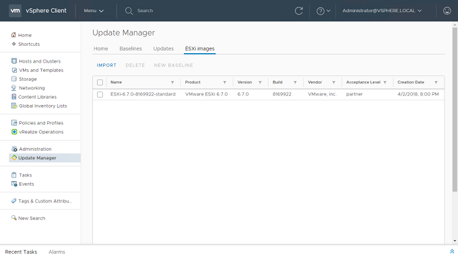Click the vSphere Client title text
The height and width of the screenshot is (257, 458).
pyautogui.click(x=46, y=11)
